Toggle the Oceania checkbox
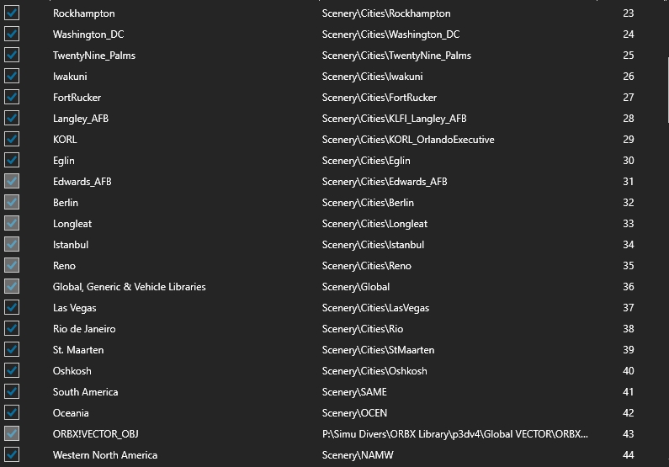 [12, 412]
